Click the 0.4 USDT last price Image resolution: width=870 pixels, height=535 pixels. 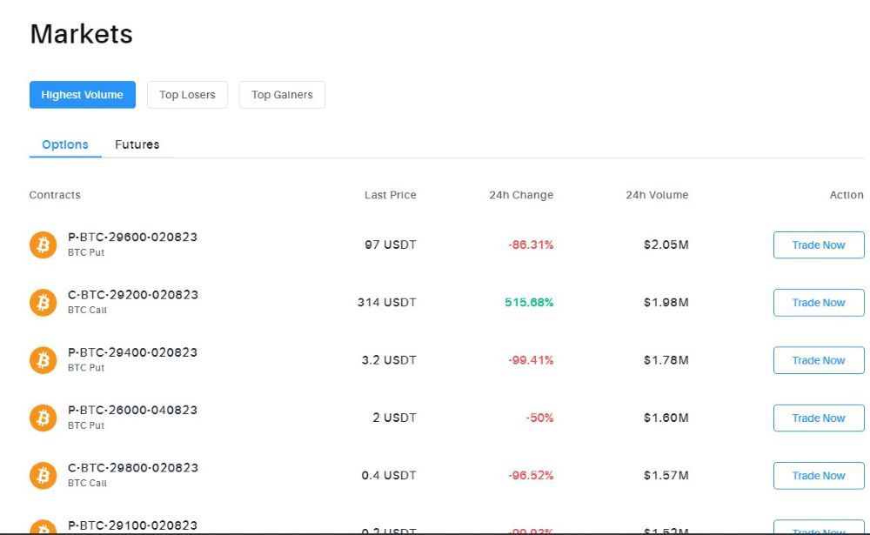pos(388,476)
